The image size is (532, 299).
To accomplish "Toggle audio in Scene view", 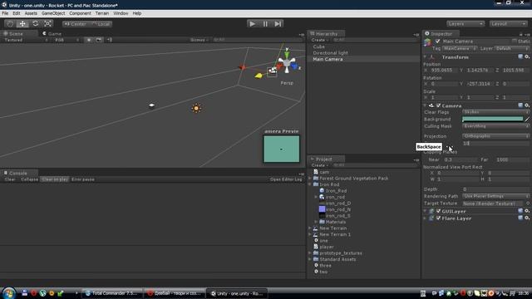I will click(109, 40).
